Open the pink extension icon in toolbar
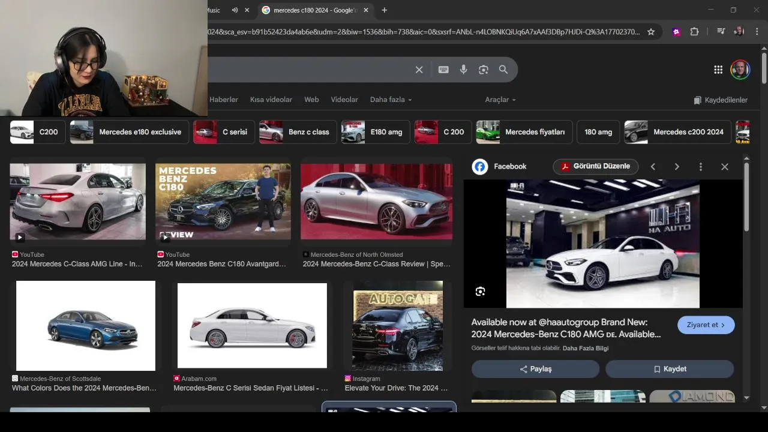The width and height of the screenshot is (768, 432). [676, 32]
